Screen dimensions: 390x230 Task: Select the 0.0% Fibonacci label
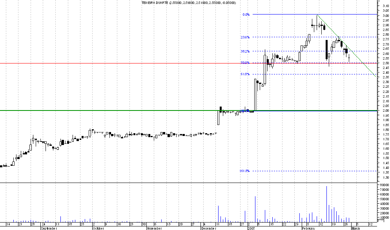(x=246, y=14)
